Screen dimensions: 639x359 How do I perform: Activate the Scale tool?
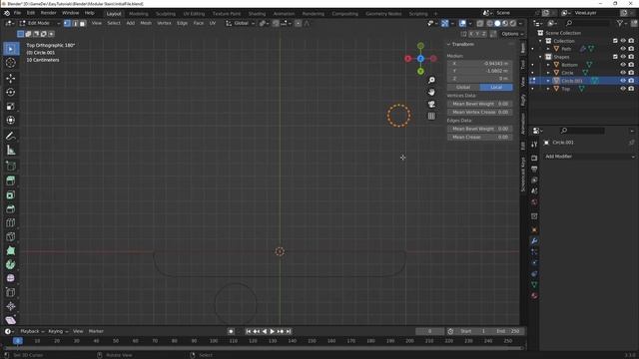pyautogui.click(x=11, y=107)
